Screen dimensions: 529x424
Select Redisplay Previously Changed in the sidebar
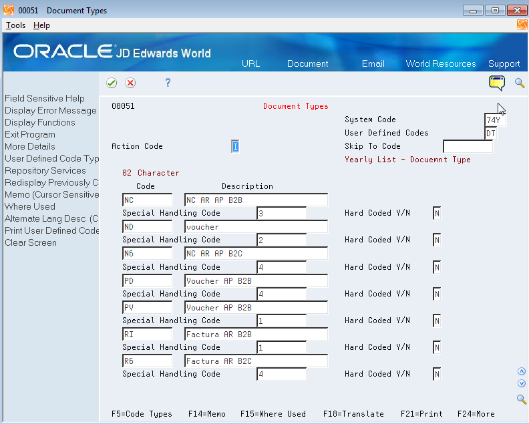point(51,182)
